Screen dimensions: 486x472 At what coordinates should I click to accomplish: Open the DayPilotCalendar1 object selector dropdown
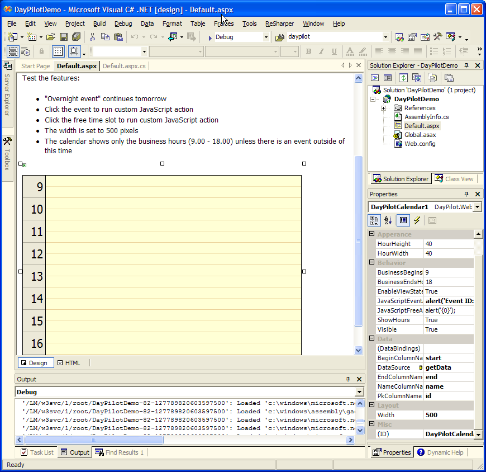coord(477,207)
